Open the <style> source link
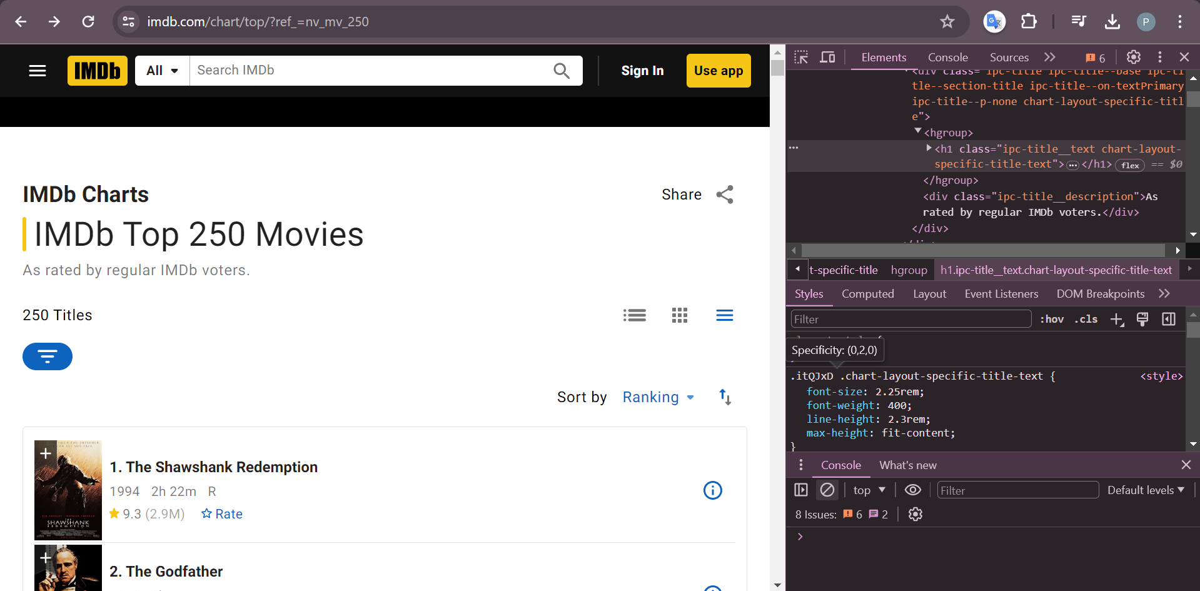This screenshot has height=591, width=1200. [1161, 376]
